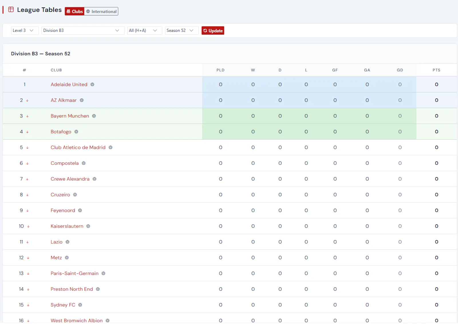Click the PLD column header
This screenshot has height=324, width=458.
(220, 70)
